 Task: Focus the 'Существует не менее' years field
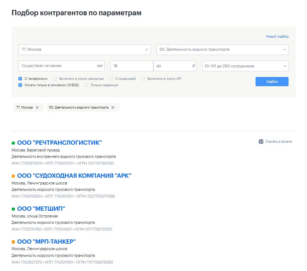pos(57,66)
